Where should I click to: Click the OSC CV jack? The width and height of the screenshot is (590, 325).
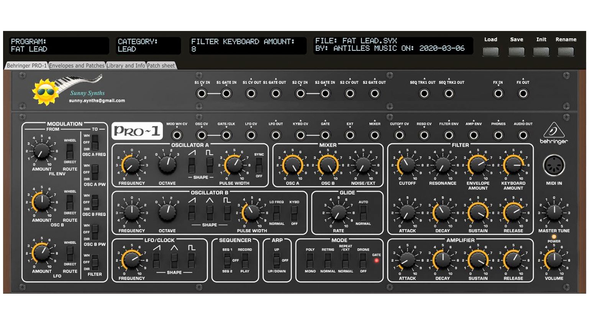point(202,135)
